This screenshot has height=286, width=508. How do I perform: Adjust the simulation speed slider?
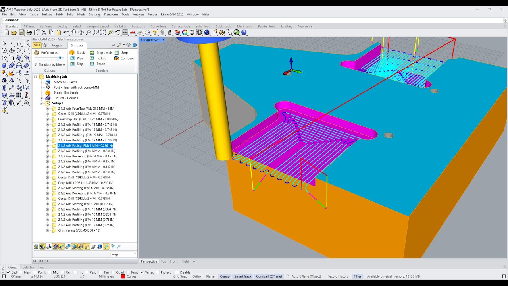60,58
